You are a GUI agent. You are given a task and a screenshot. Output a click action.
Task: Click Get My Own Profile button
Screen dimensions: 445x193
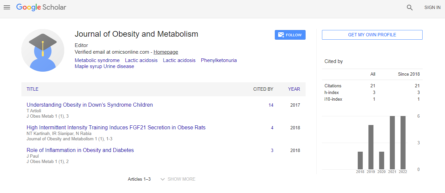[372, 35]
